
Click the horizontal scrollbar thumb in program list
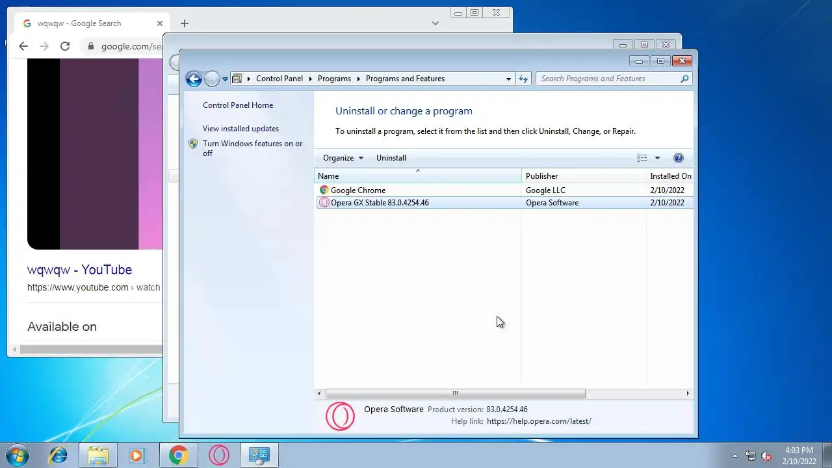pyautogui.click(x=455, y=393)
